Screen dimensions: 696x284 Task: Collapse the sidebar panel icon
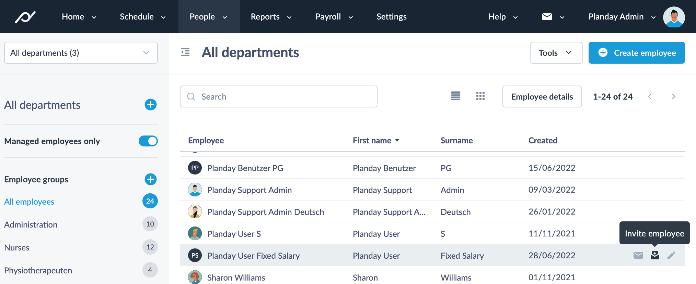pyautogui.click(x=185, y=52)
